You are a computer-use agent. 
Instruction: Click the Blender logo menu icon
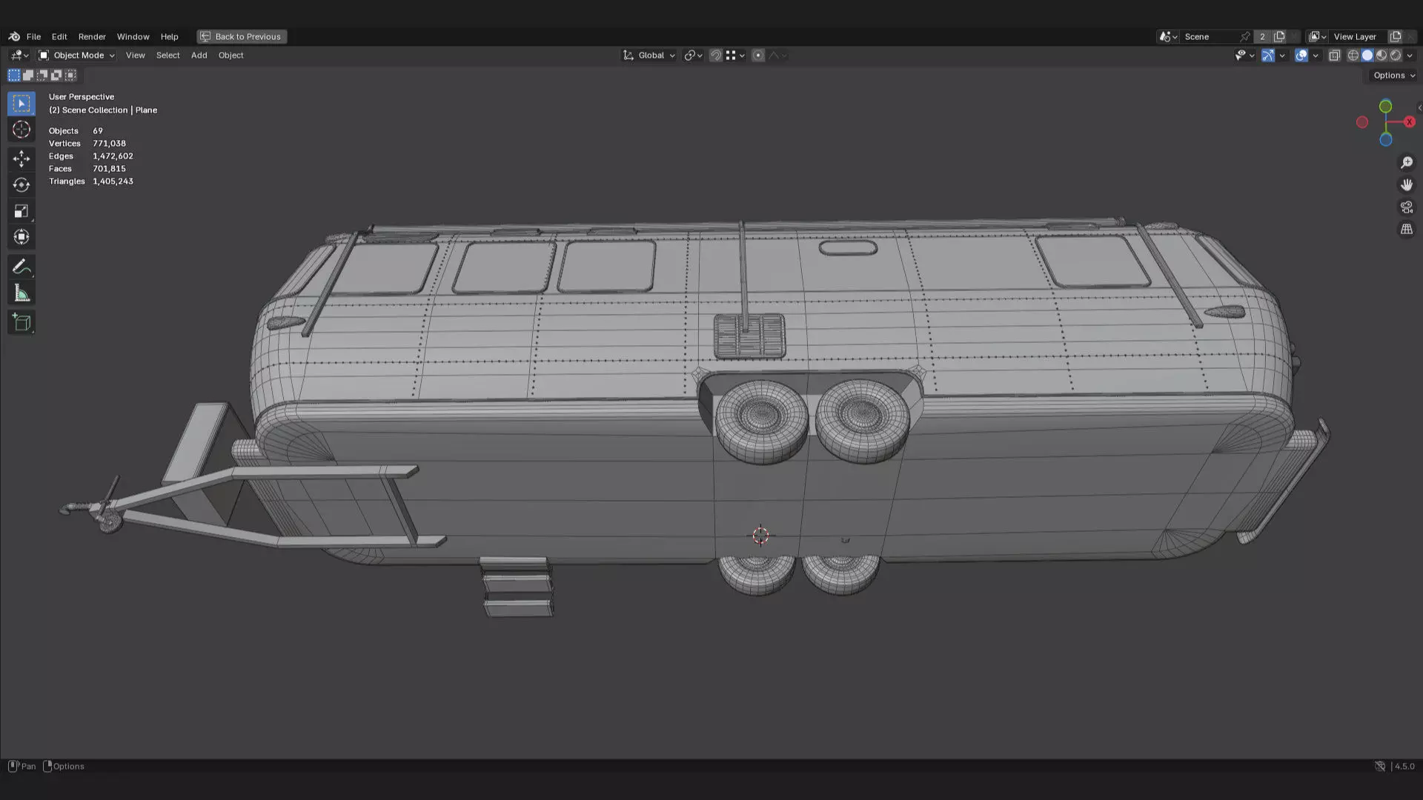pyautogui.click(x=14, y=36)
